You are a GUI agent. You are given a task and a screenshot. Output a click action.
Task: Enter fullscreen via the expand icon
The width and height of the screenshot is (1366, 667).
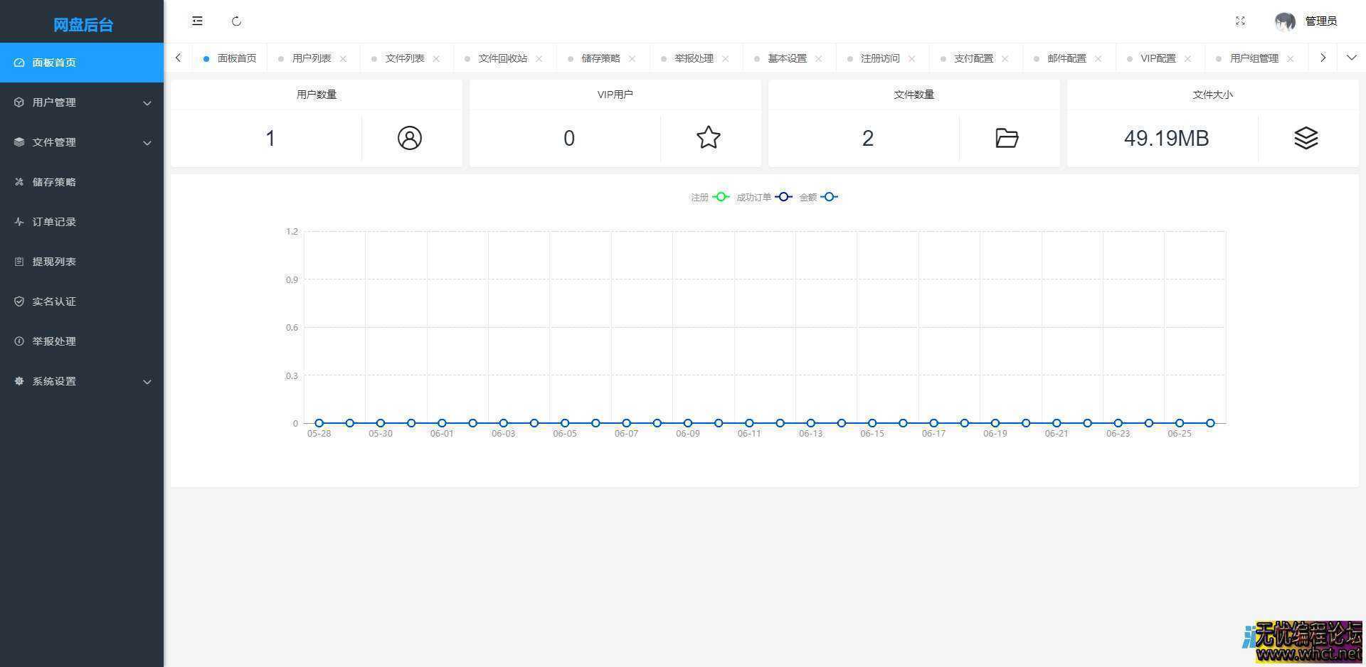click(1240, 21)
